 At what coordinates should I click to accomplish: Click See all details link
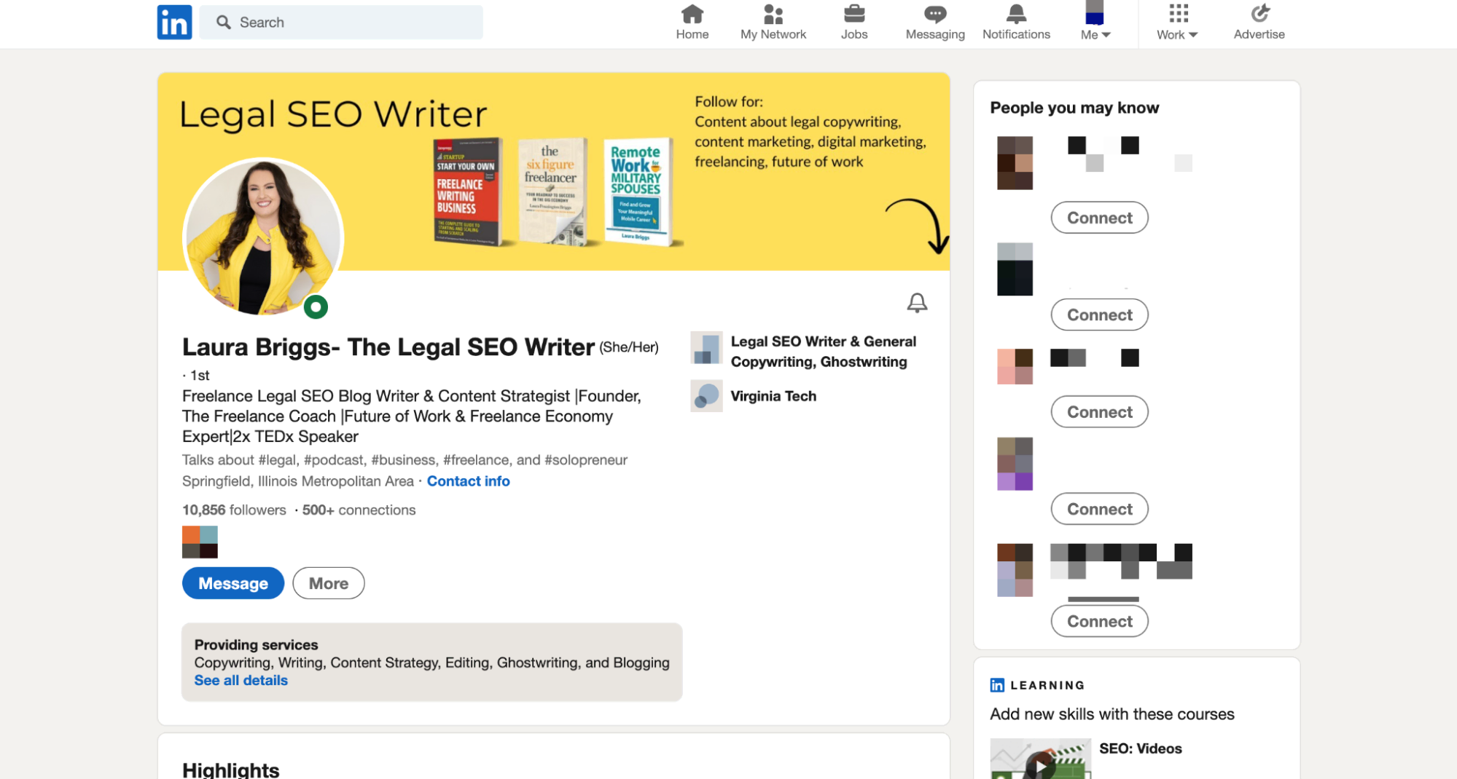click(x=241, y=680)
